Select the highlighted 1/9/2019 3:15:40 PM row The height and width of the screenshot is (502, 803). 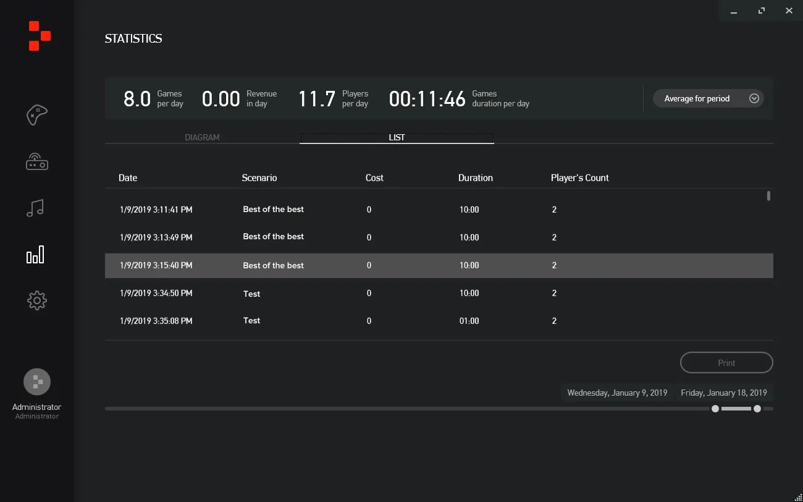(x=439, y=265)
